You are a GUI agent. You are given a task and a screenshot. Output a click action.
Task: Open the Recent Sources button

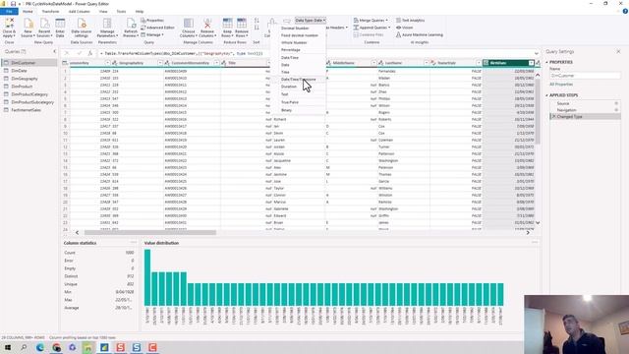[x=44, y=29]
